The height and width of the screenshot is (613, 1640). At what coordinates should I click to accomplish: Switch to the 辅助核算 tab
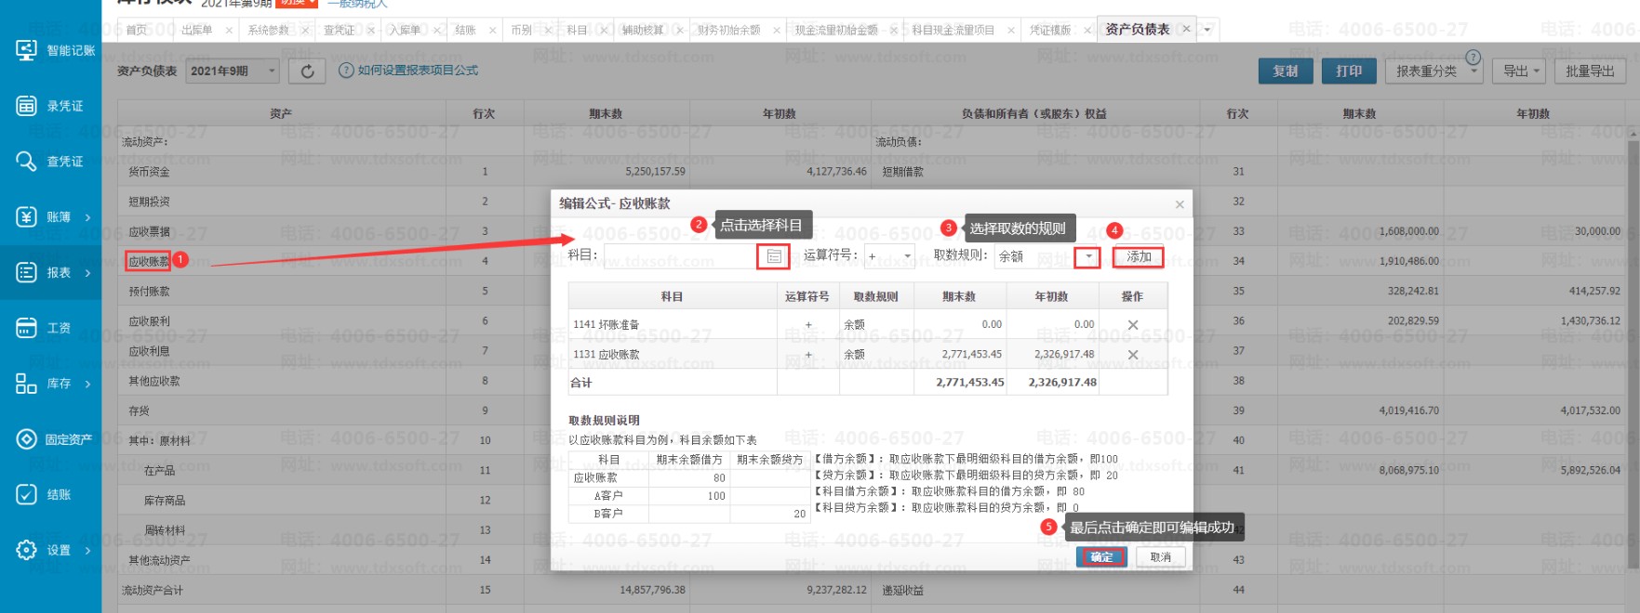click(x=642, y=30)
